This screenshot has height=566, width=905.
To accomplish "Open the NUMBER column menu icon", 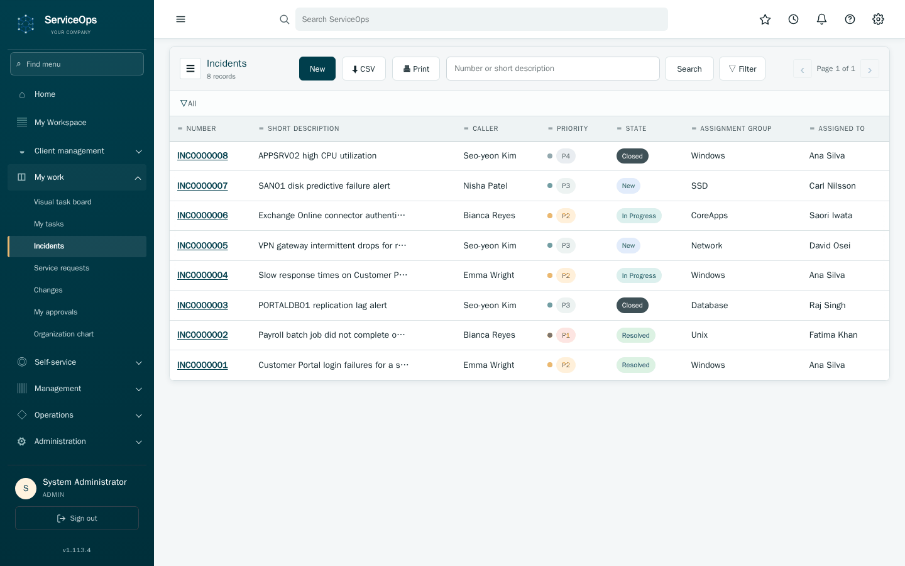I will tap(180, 129).
